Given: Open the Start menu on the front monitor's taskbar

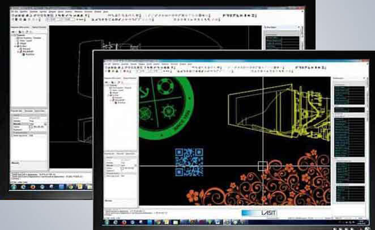Looking at the screenshot, I should (107, 222).
